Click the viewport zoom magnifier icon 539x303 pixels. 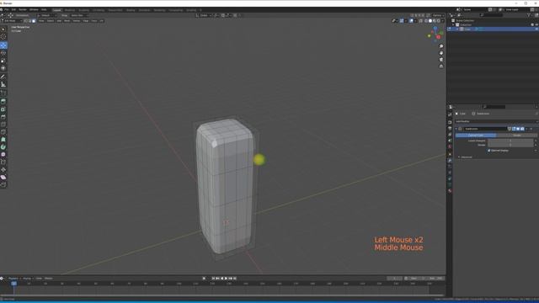click(441, 46)
